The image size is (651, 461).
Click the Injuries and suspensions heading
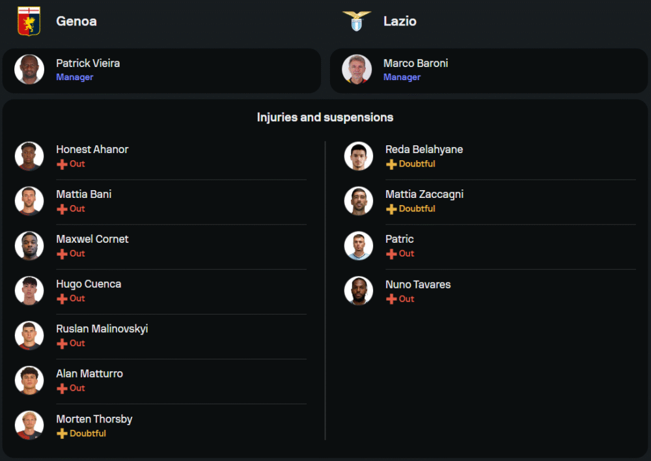[325, 117]
